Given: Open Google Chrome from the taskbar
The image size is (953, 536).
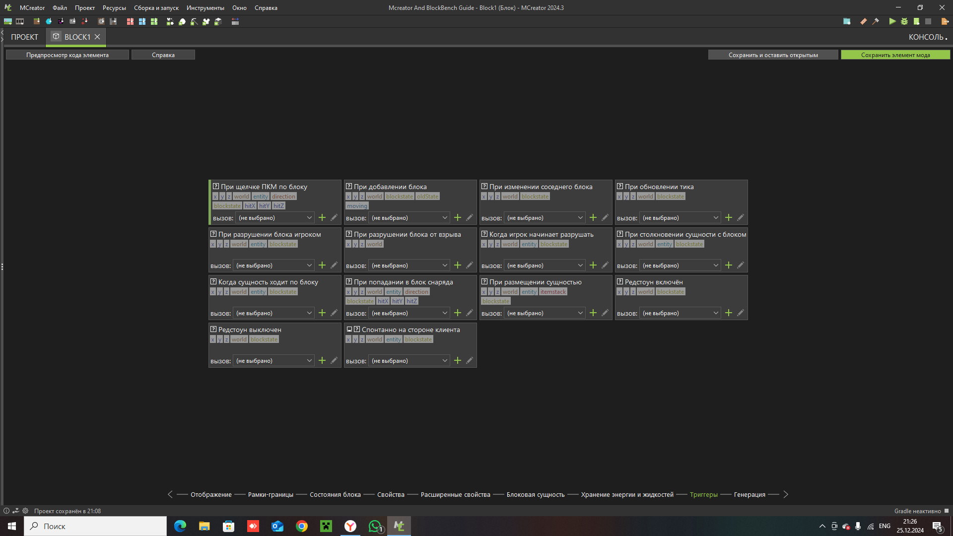Looking at the screenshot, I should (302, 526).
